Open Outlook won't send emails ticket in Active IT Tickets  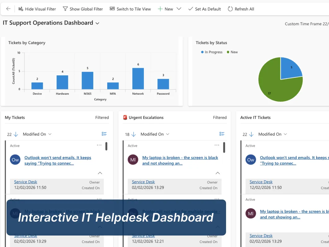[x=294, y=160]
